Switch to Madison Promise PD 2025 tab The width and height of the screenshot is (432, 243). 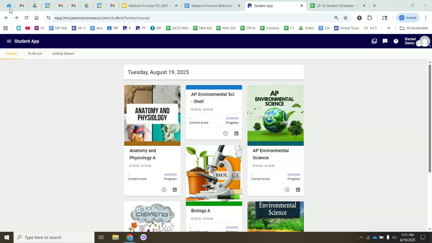(x=150, y=6)
